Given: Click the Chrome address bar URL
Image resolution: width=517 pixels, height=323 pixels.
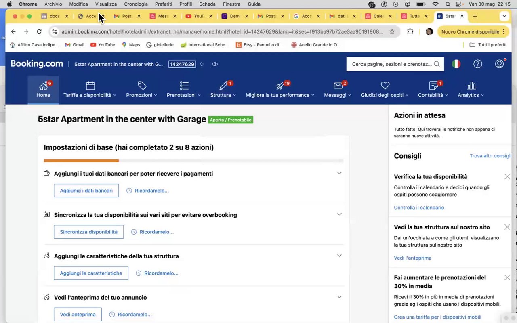Looking at the screenshot, I should tap(222, 31).
